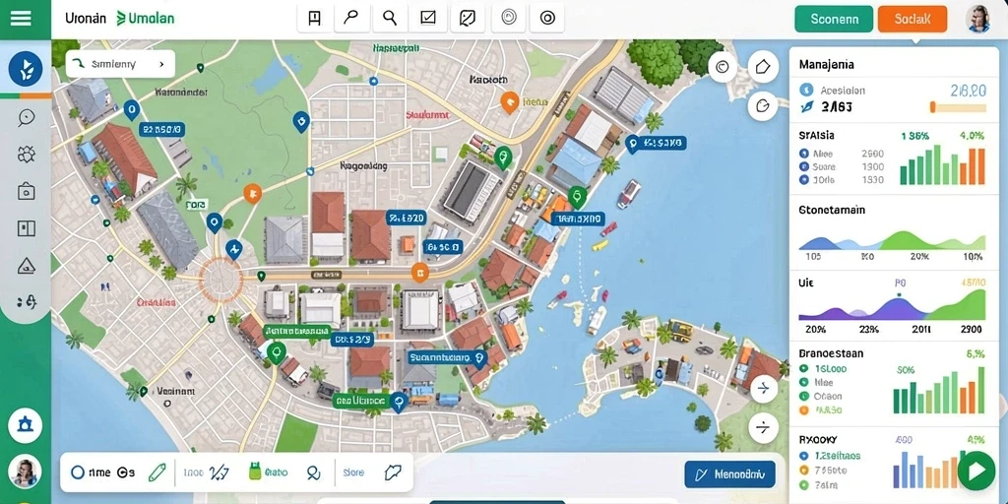Open the Uronán menu title
The width and height of the screenshot is (1008, 504).
86,19
